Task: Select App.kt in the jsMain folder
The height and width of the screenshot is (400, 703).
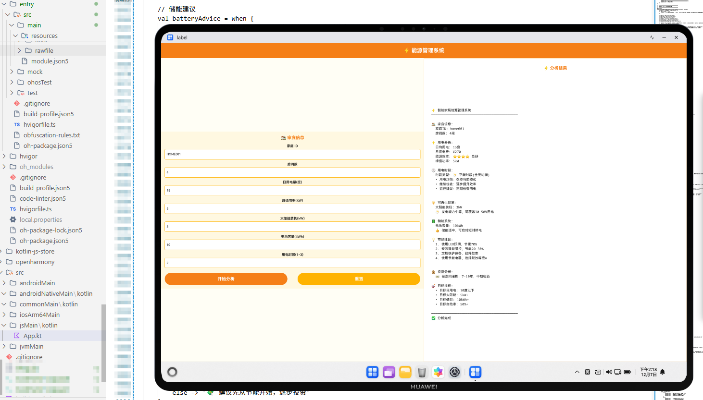Action: [32, 336]
